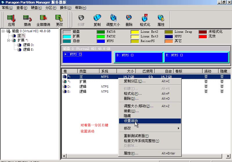Image resolution: width=232 pixels, height=162 pixels.
Task: Select the 扩展 *: row in partition list
Action: (90, 81)
